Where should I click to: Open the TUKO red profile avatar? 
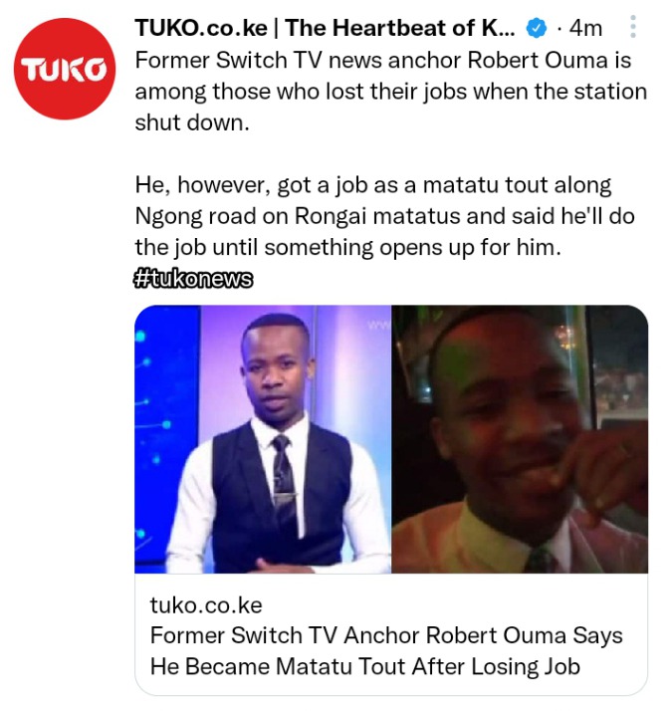[65, 69]
